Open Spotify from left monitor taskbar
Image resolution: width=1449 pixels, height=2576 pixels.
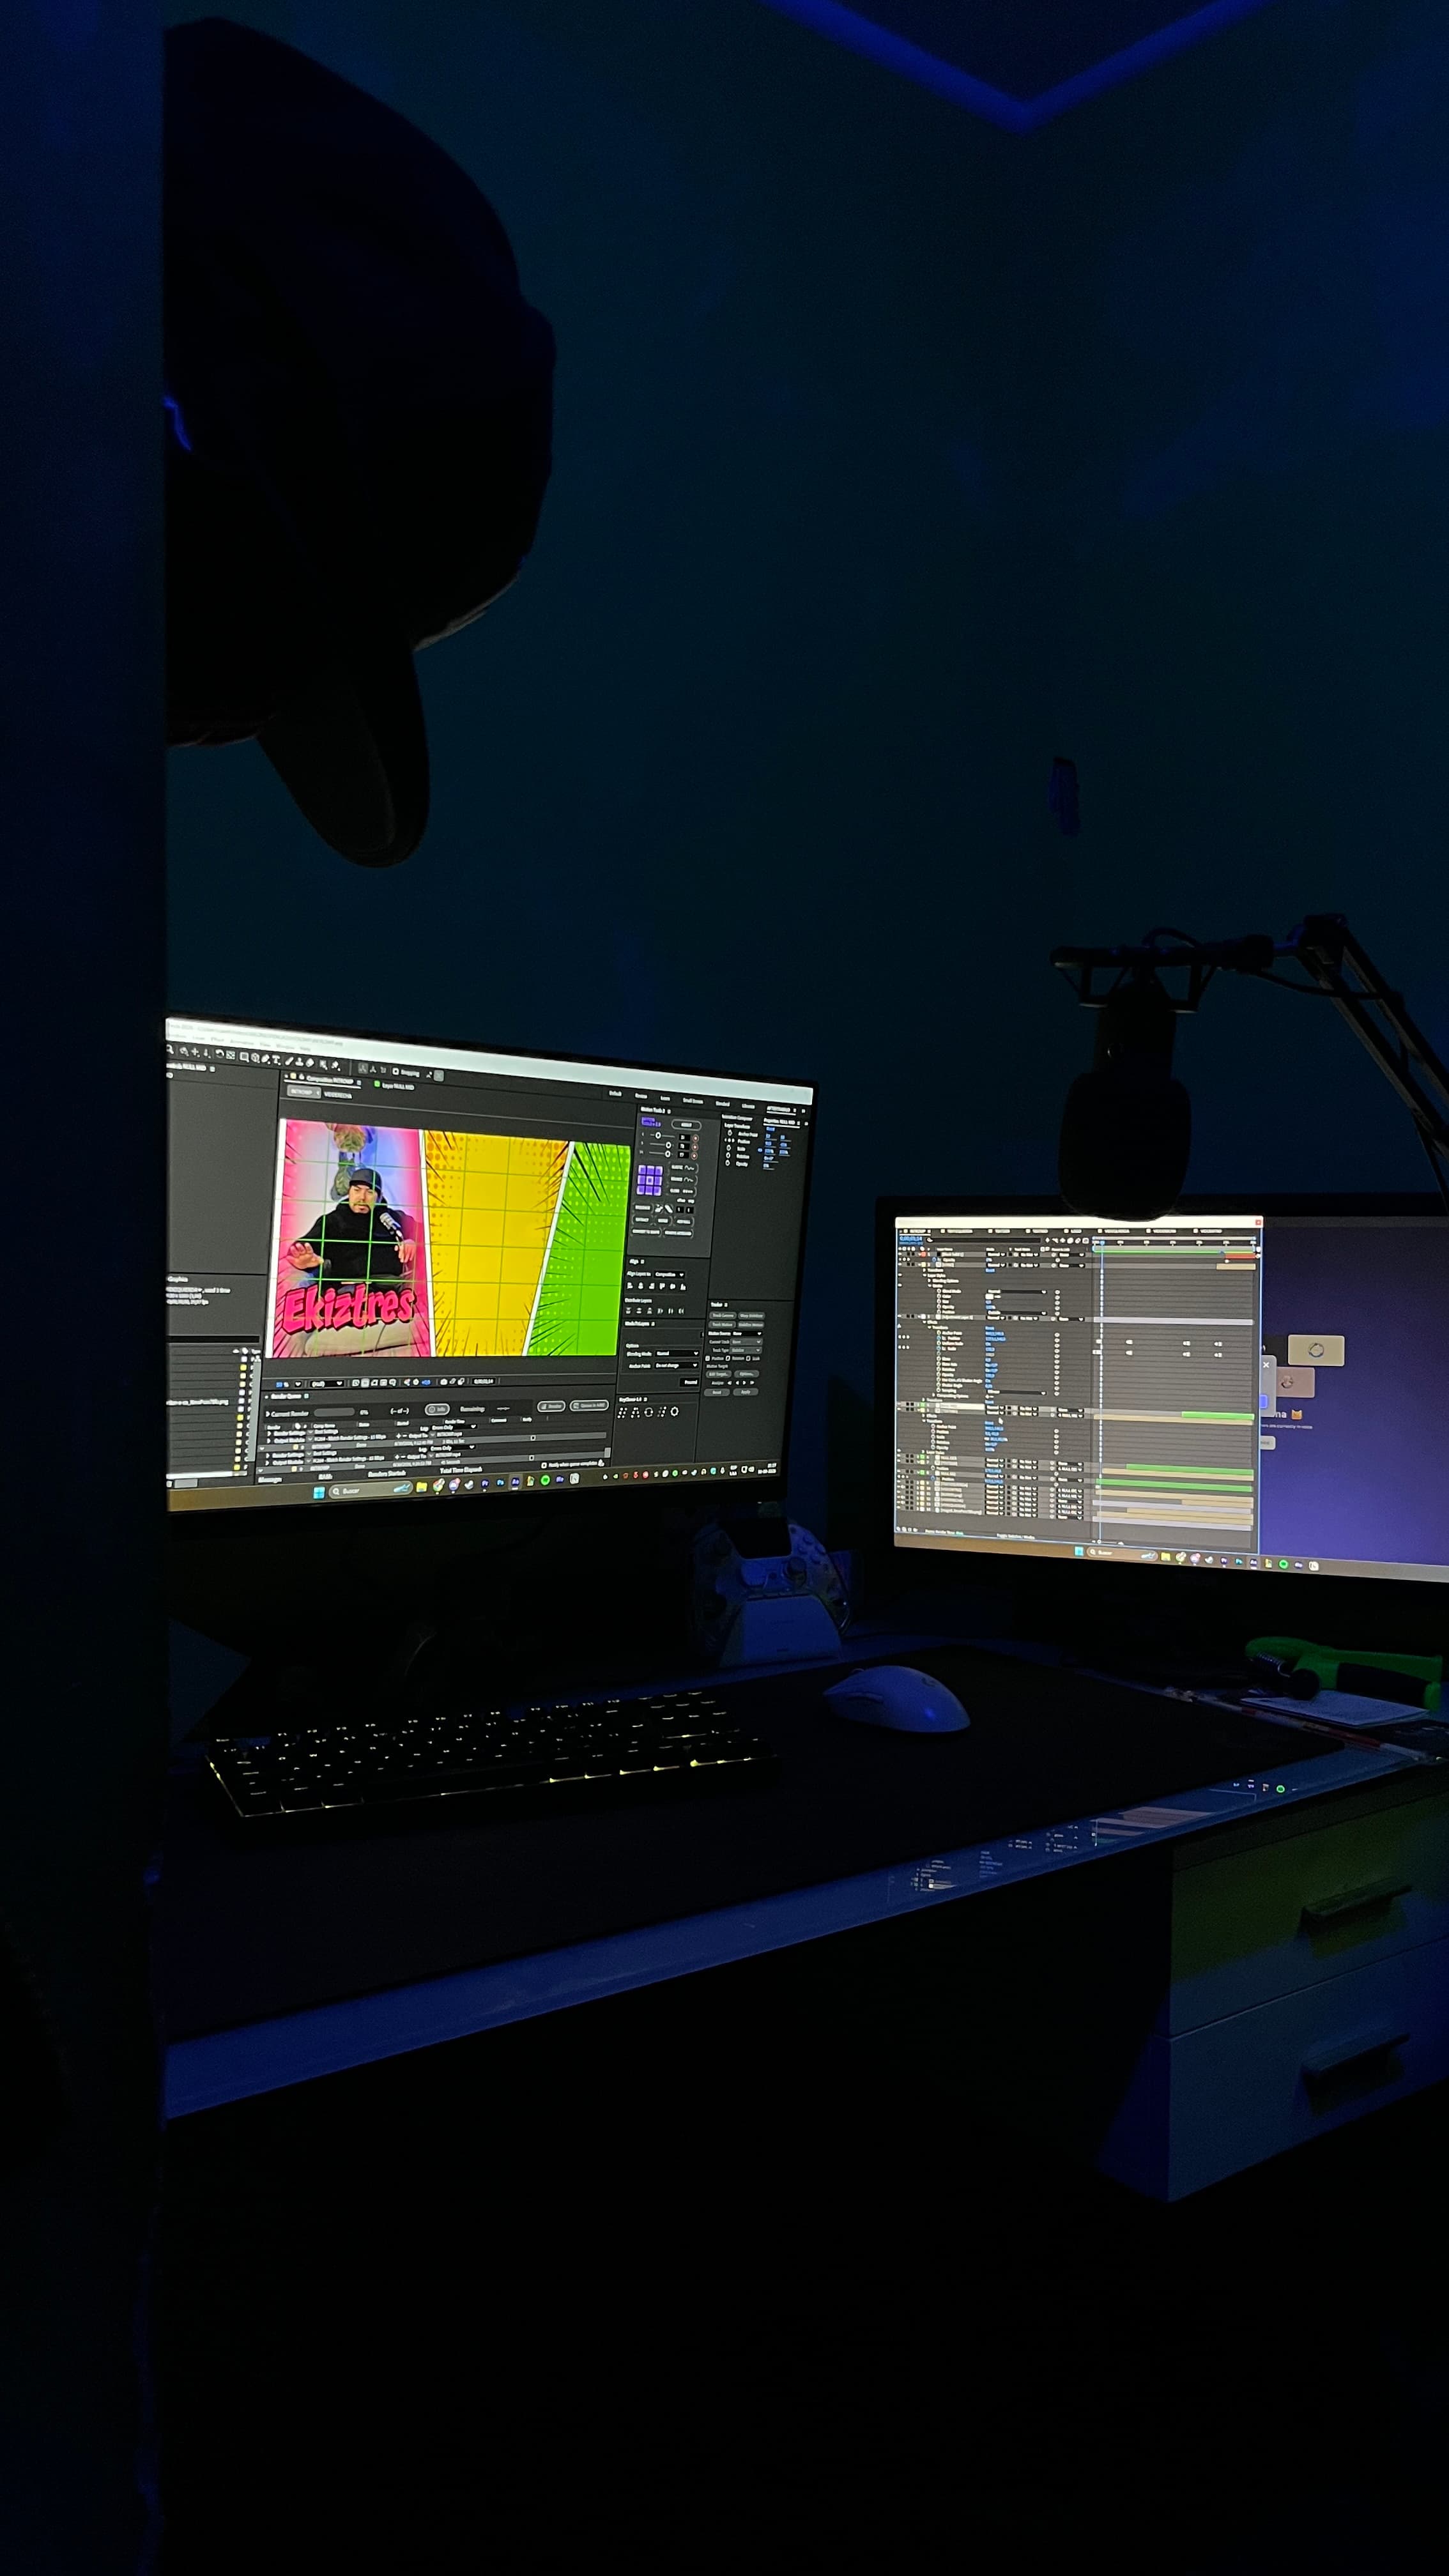[545, 1480]
